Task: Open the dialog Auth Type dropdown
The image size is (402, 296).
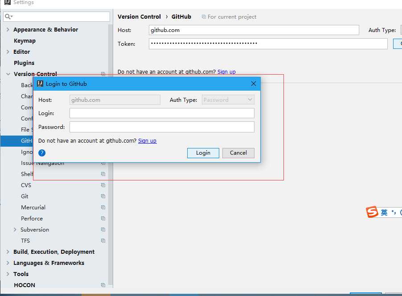Action: [x=228, y=100]
